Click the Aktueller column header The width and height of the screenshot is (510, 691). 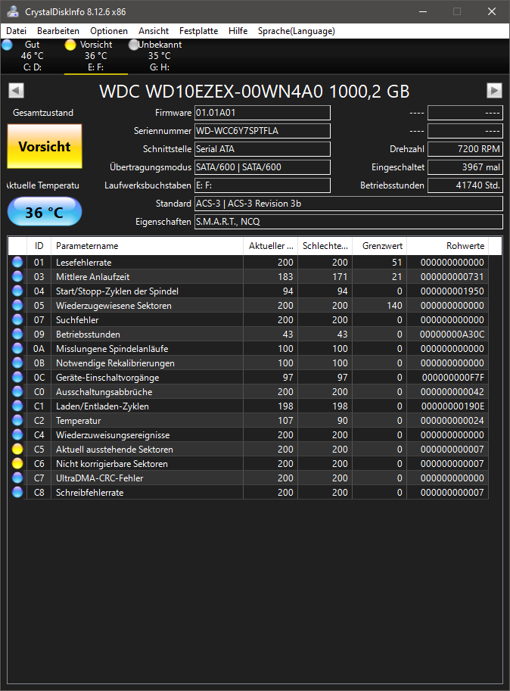pyautogui.click(x=270, y=246)
